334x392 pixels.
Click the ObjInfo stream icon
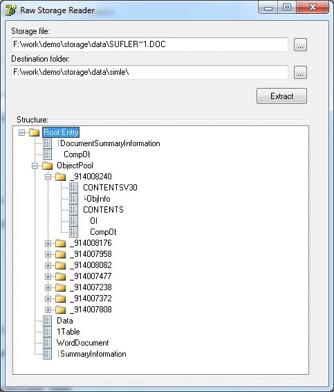[73, 199]
